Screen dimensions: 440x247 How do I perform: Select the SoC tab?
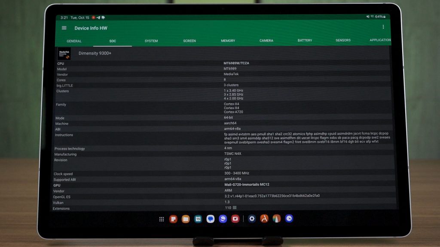point(113,41)
